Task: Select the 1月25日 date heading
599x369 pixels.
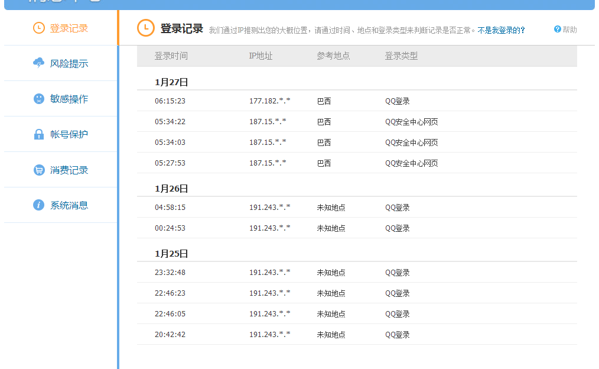Action: 171,254
